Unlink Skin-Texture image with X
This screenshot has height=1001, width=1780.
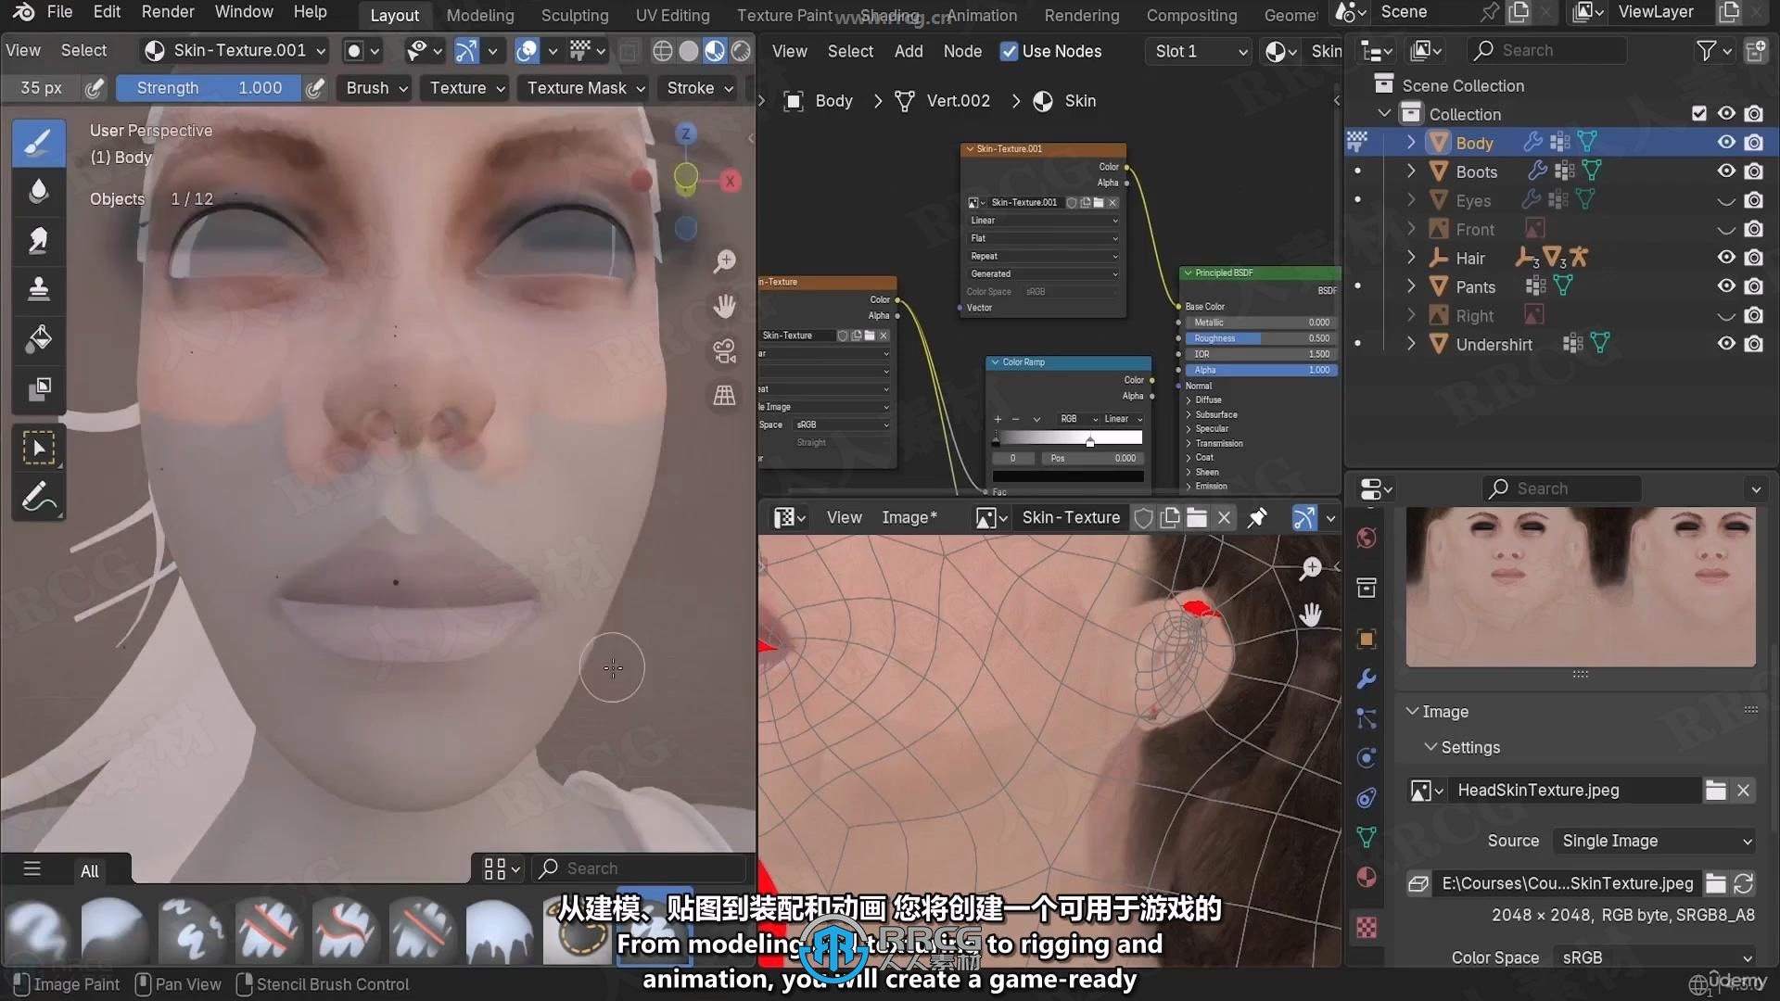1224,517
